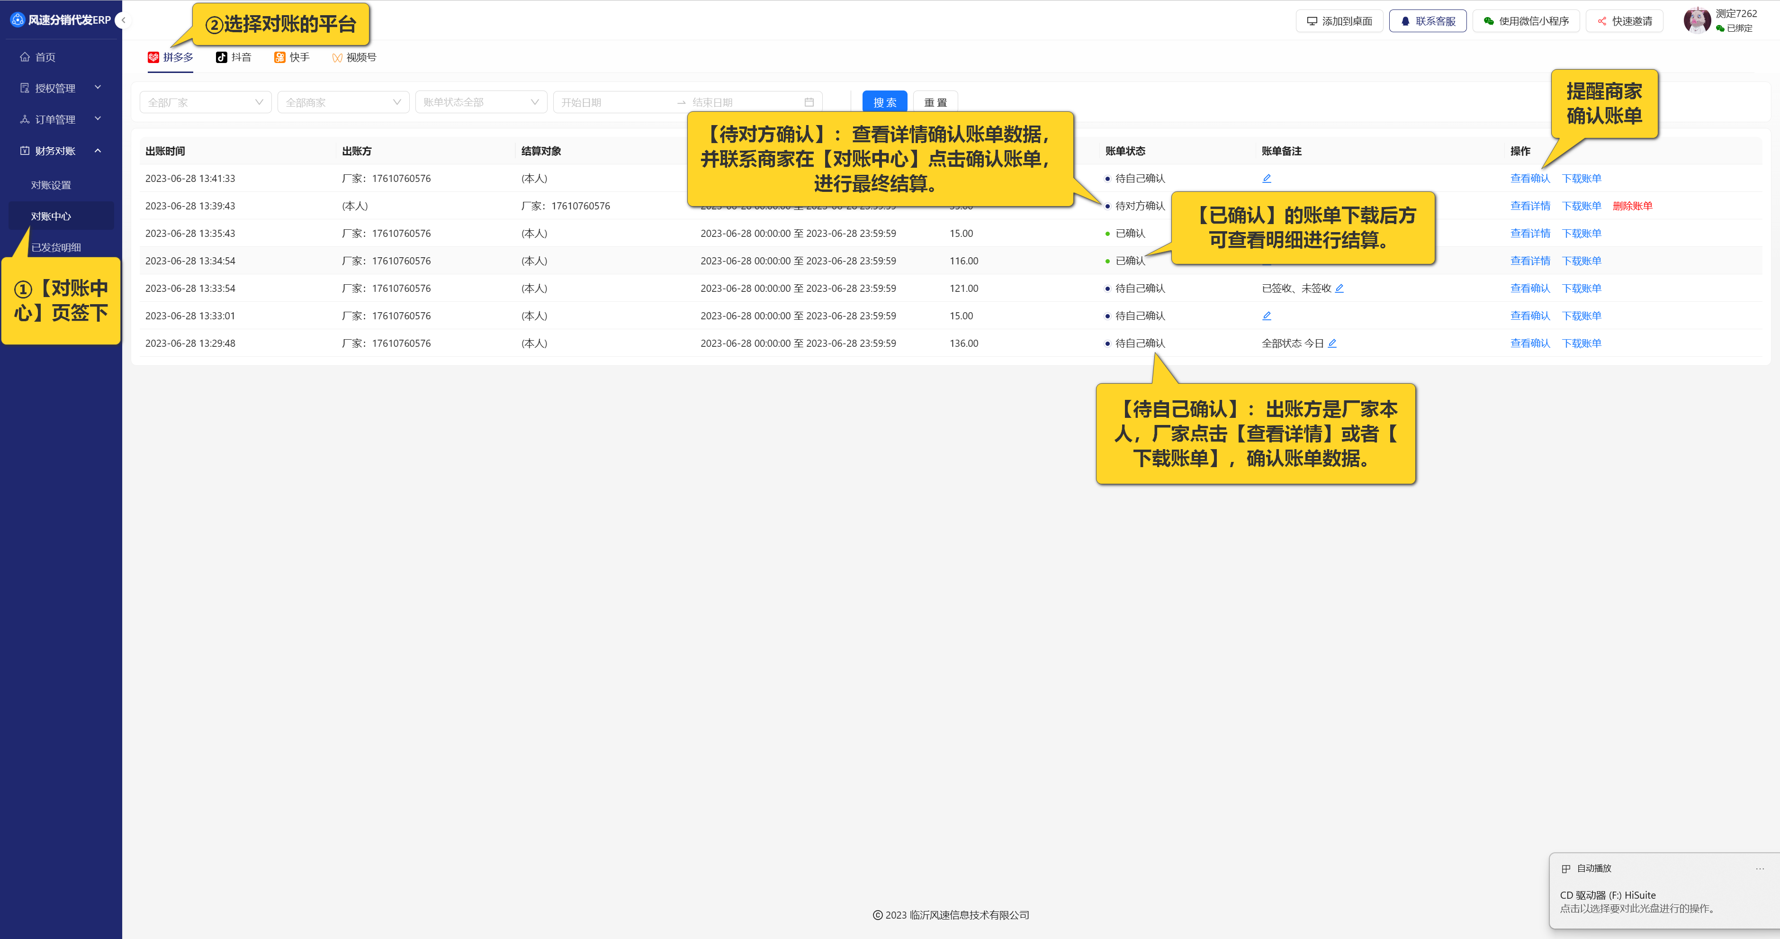Click 下载账单 for the 13:33:54 bill

(1581, 288)
